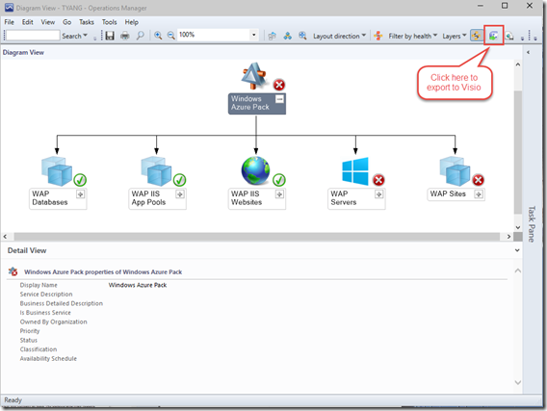Click the Print icon in toolbar

pos(125,36)
